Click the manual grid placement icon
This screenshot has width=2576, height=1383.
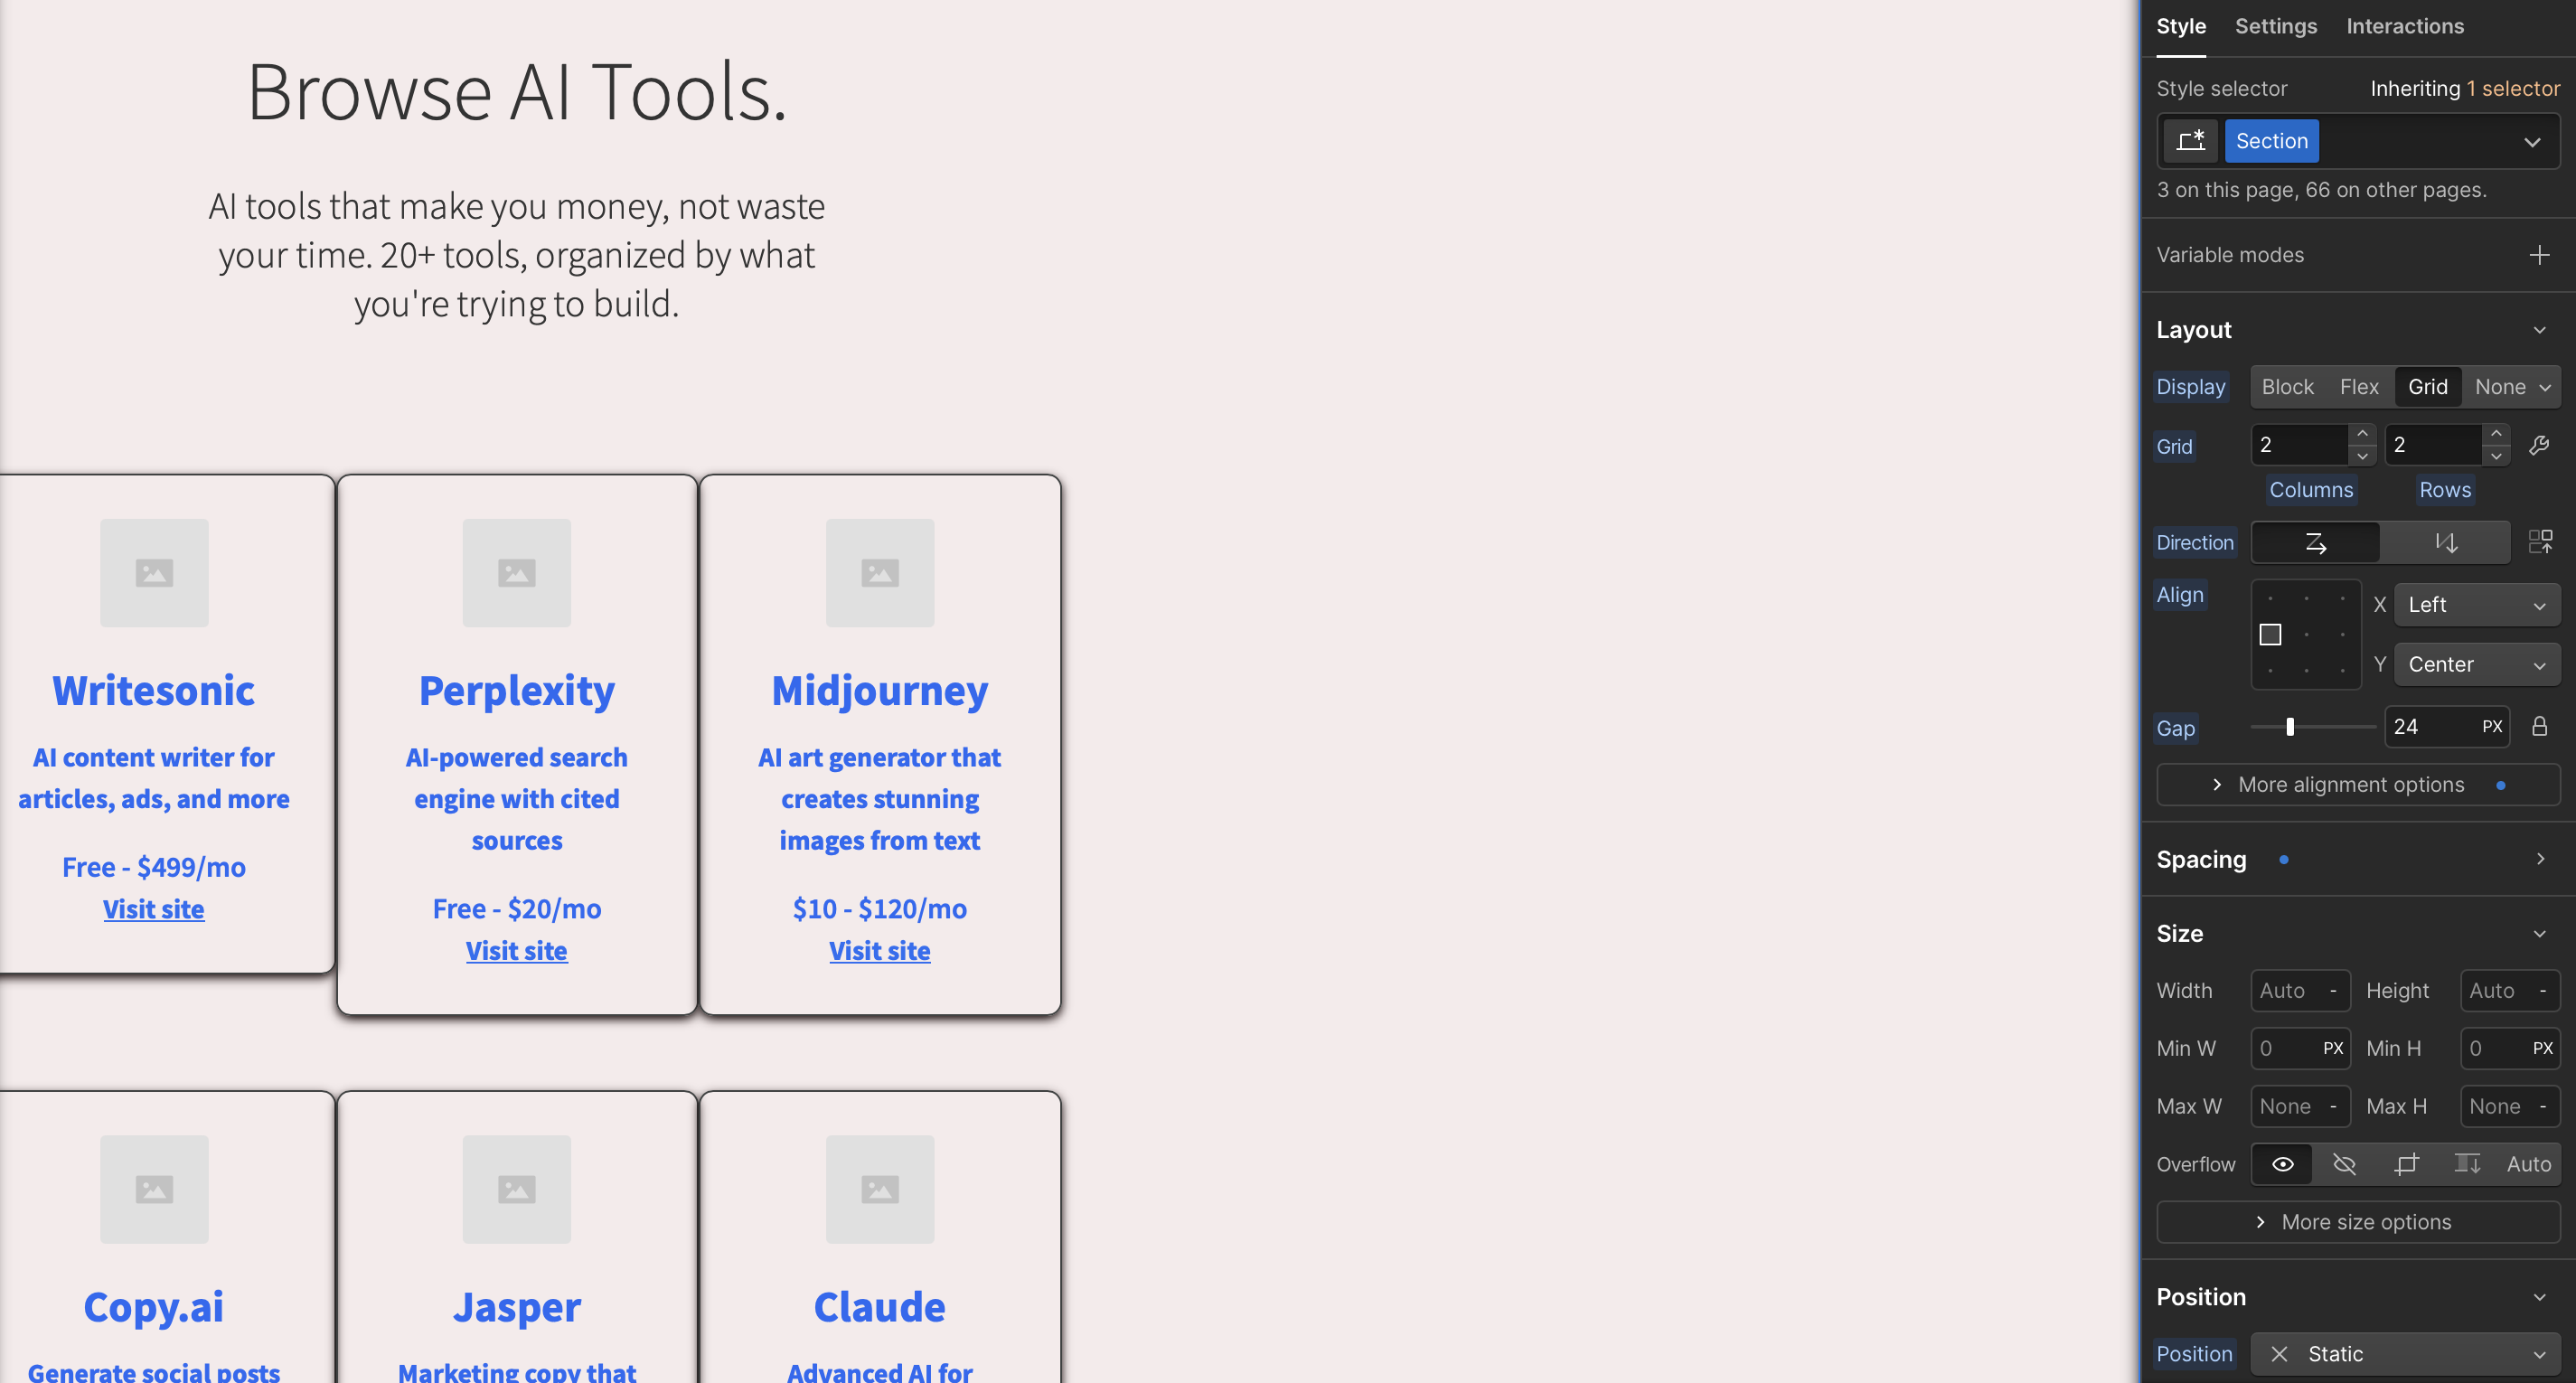tap(2540, 543)
